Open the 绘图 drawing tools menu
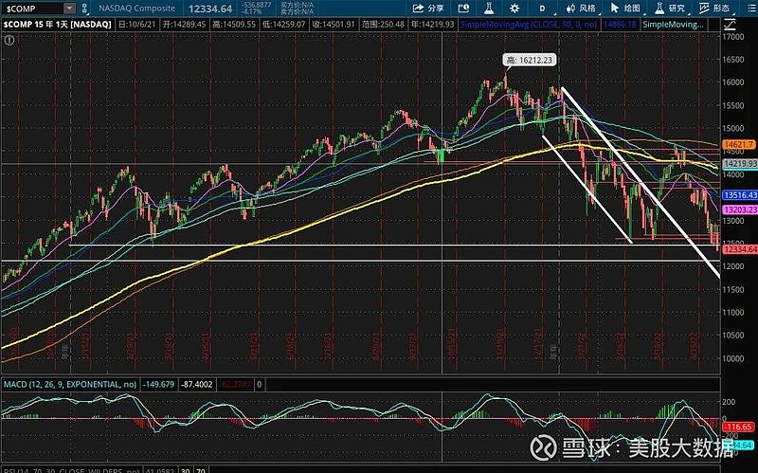 (626, 9)
